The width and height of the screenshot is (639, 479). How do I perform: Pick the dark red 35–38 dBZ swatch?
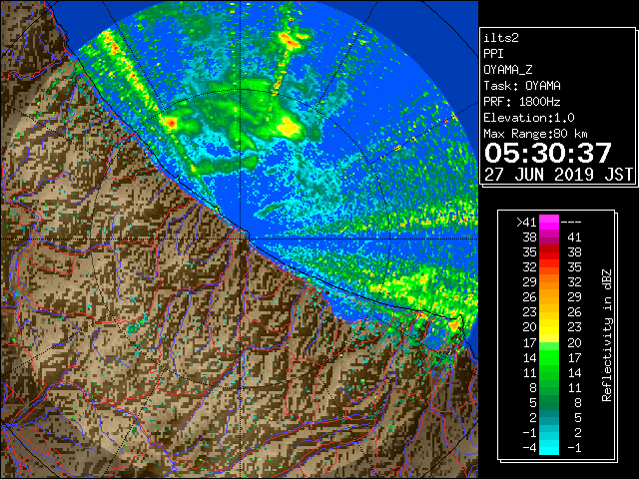(549, 252)
